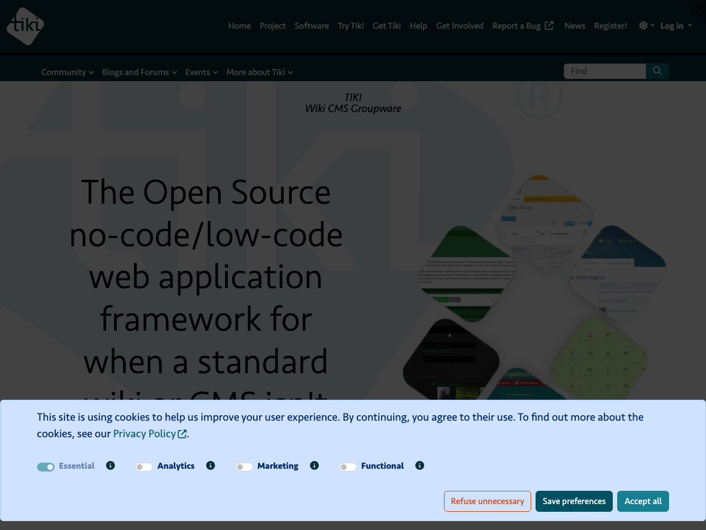The height and width of the screenshot is (530, 706).
Task: Turn on the Functional cookies toggle
Action: point(348,467)
